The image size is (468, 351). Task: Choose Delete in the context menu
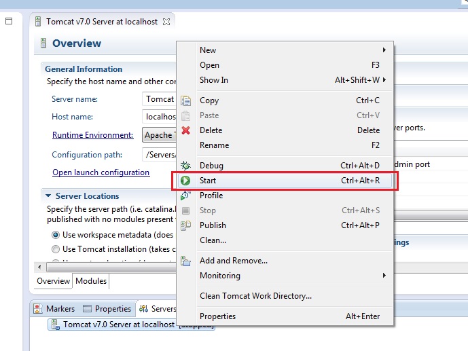click(285, 130)
